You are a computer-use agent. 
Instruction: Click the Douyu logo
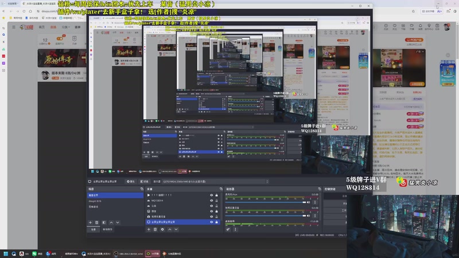[x=26, y=27]
